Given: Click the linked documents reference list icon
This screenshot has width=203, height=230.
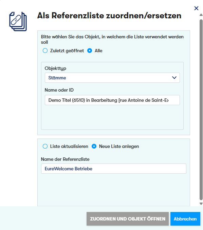Looking at the screenshot, I should click(18, 21).
